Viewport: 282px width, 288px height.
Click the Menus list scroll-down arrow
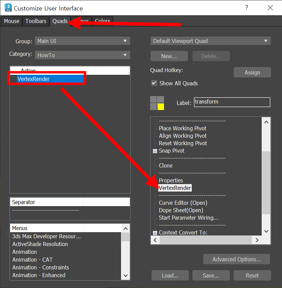point(125,275)
